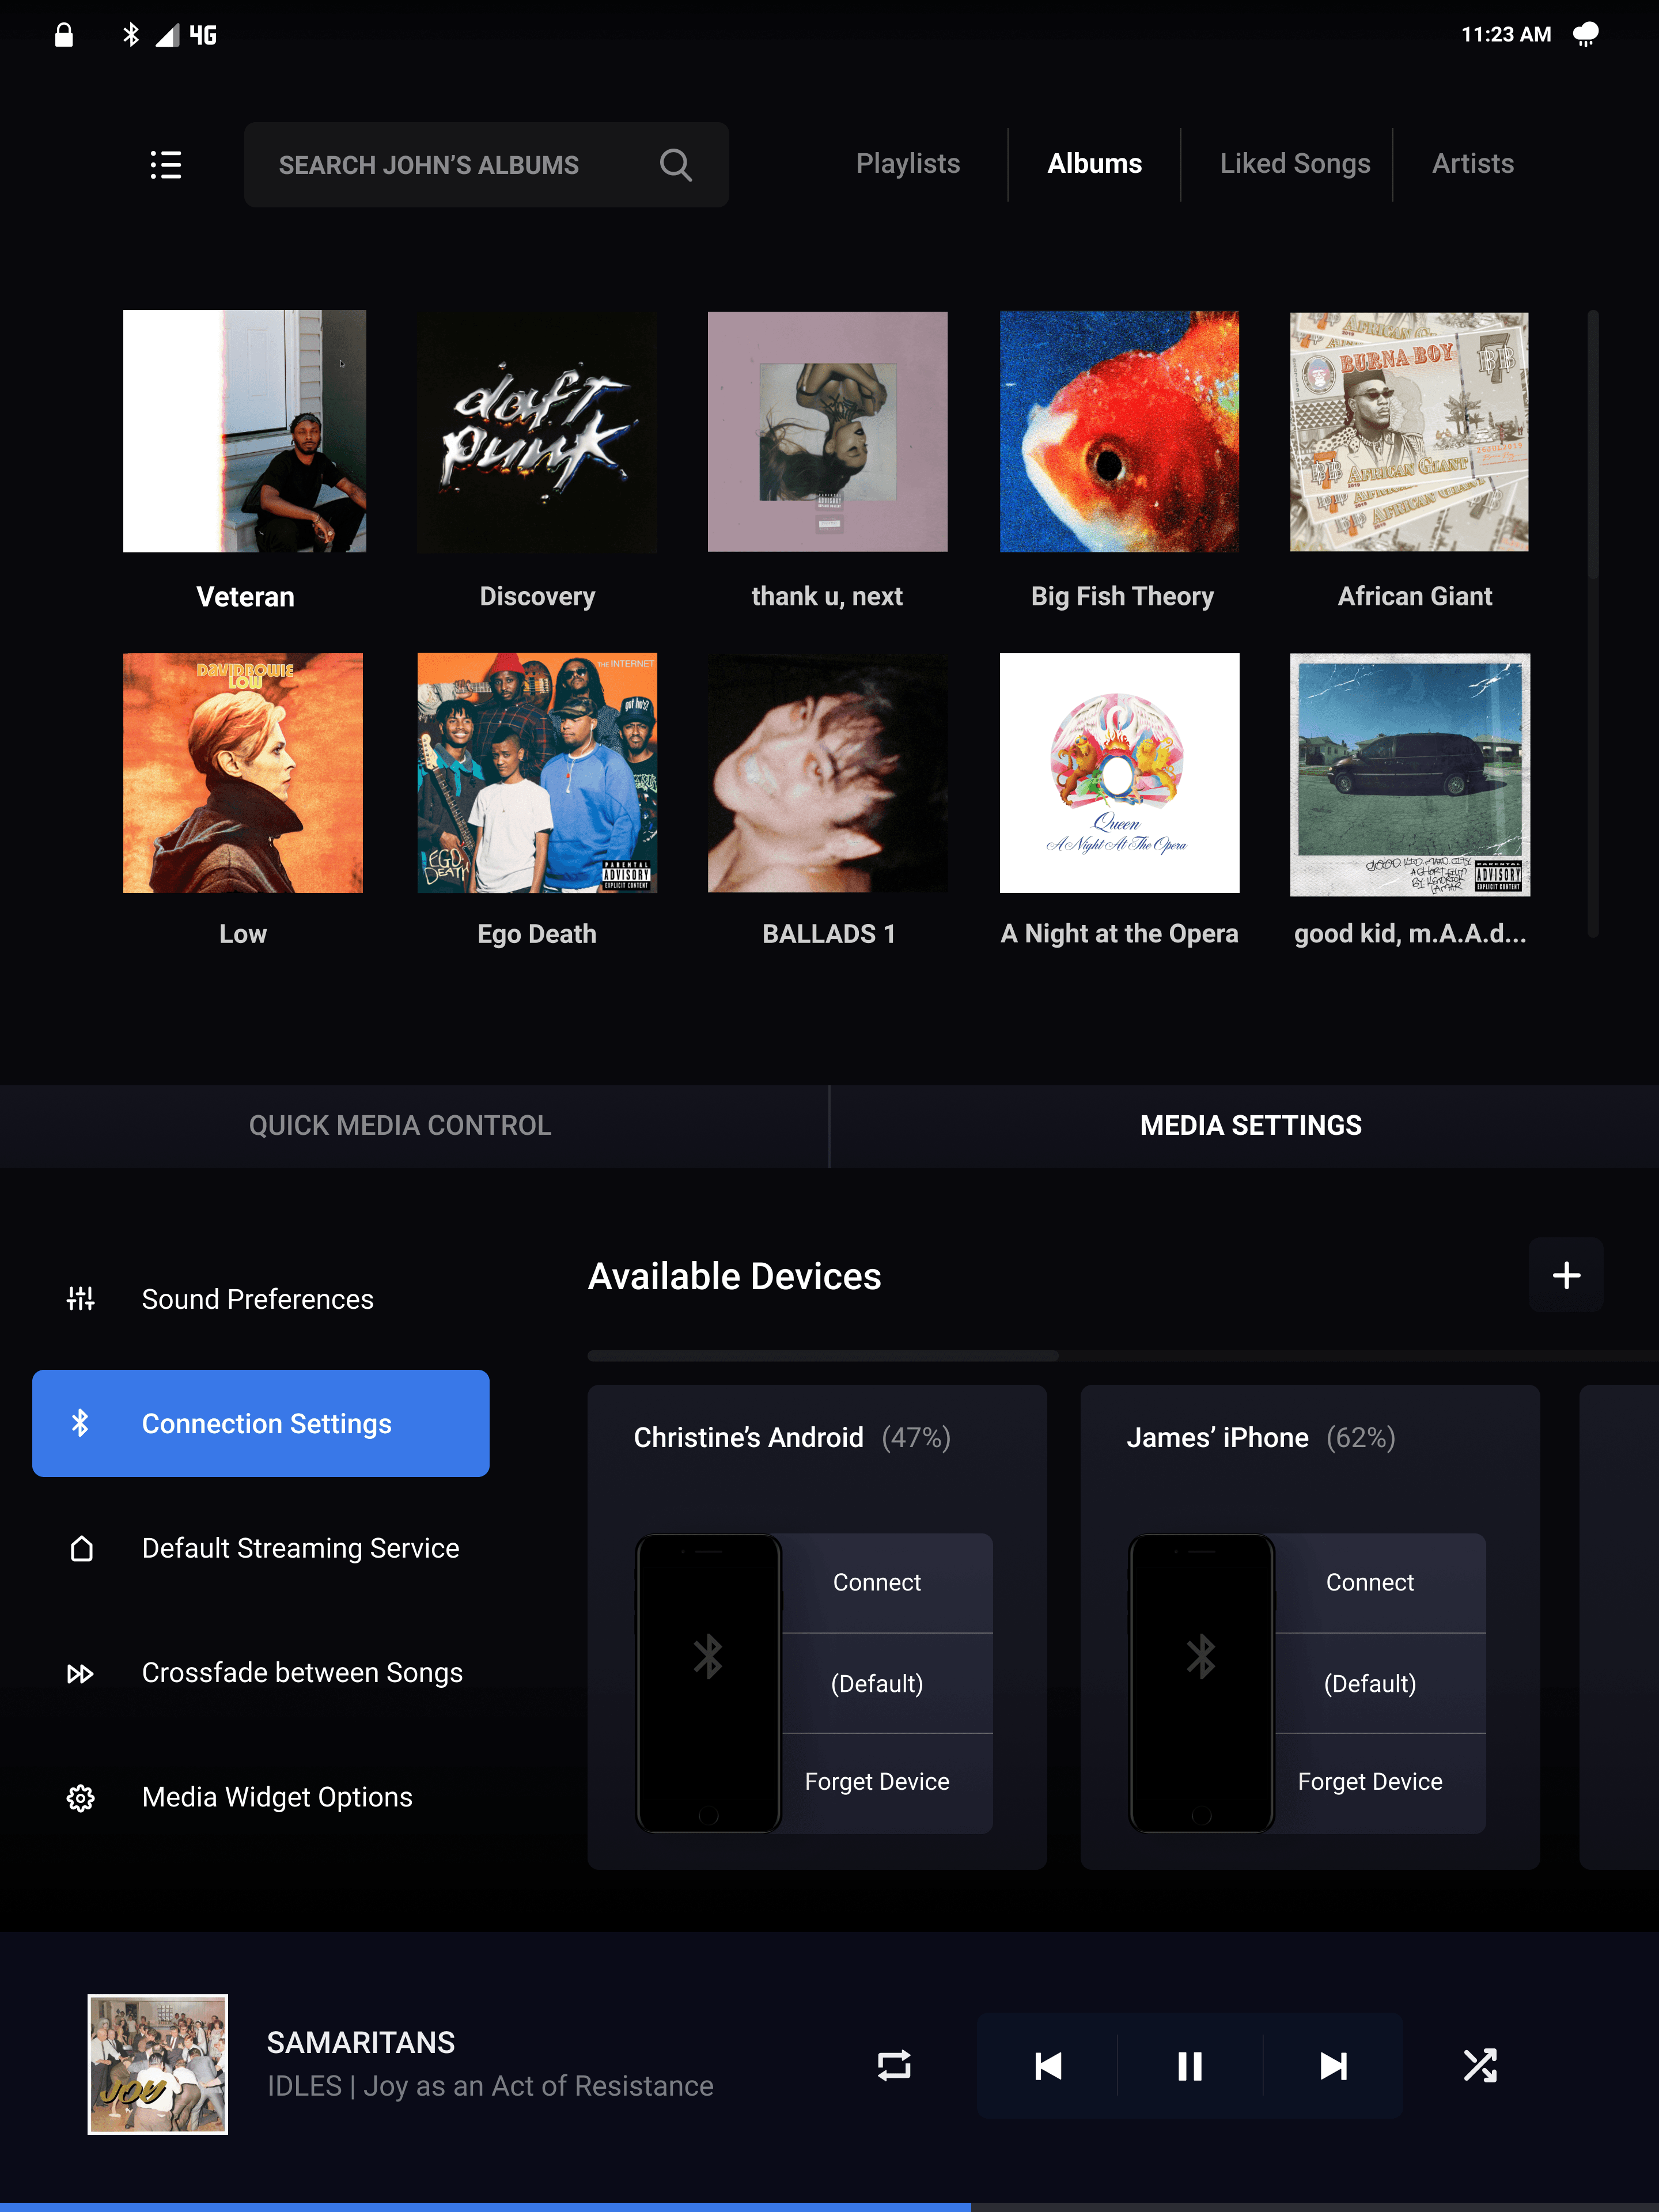Skip to the previous track
Image resolution: width=1659 pixels, height=2212 pixels.
coord(1048,2065)
